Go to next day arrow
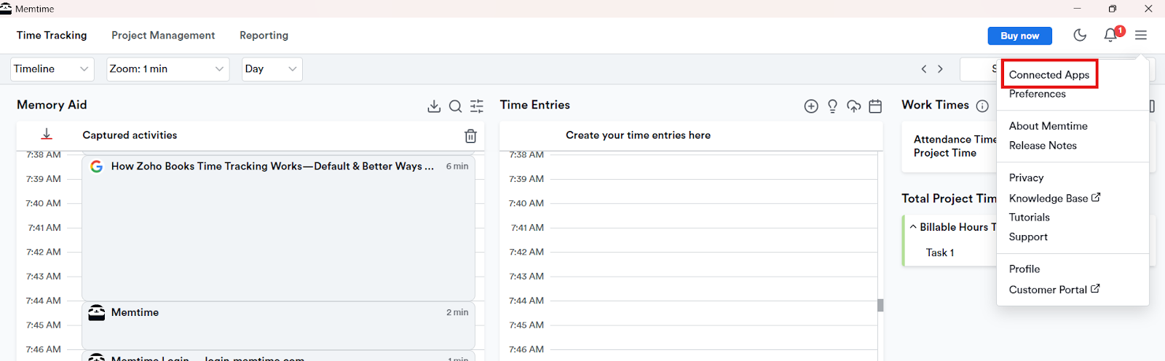The height and width of the screenshot is (361, 1165). [940, 69]
